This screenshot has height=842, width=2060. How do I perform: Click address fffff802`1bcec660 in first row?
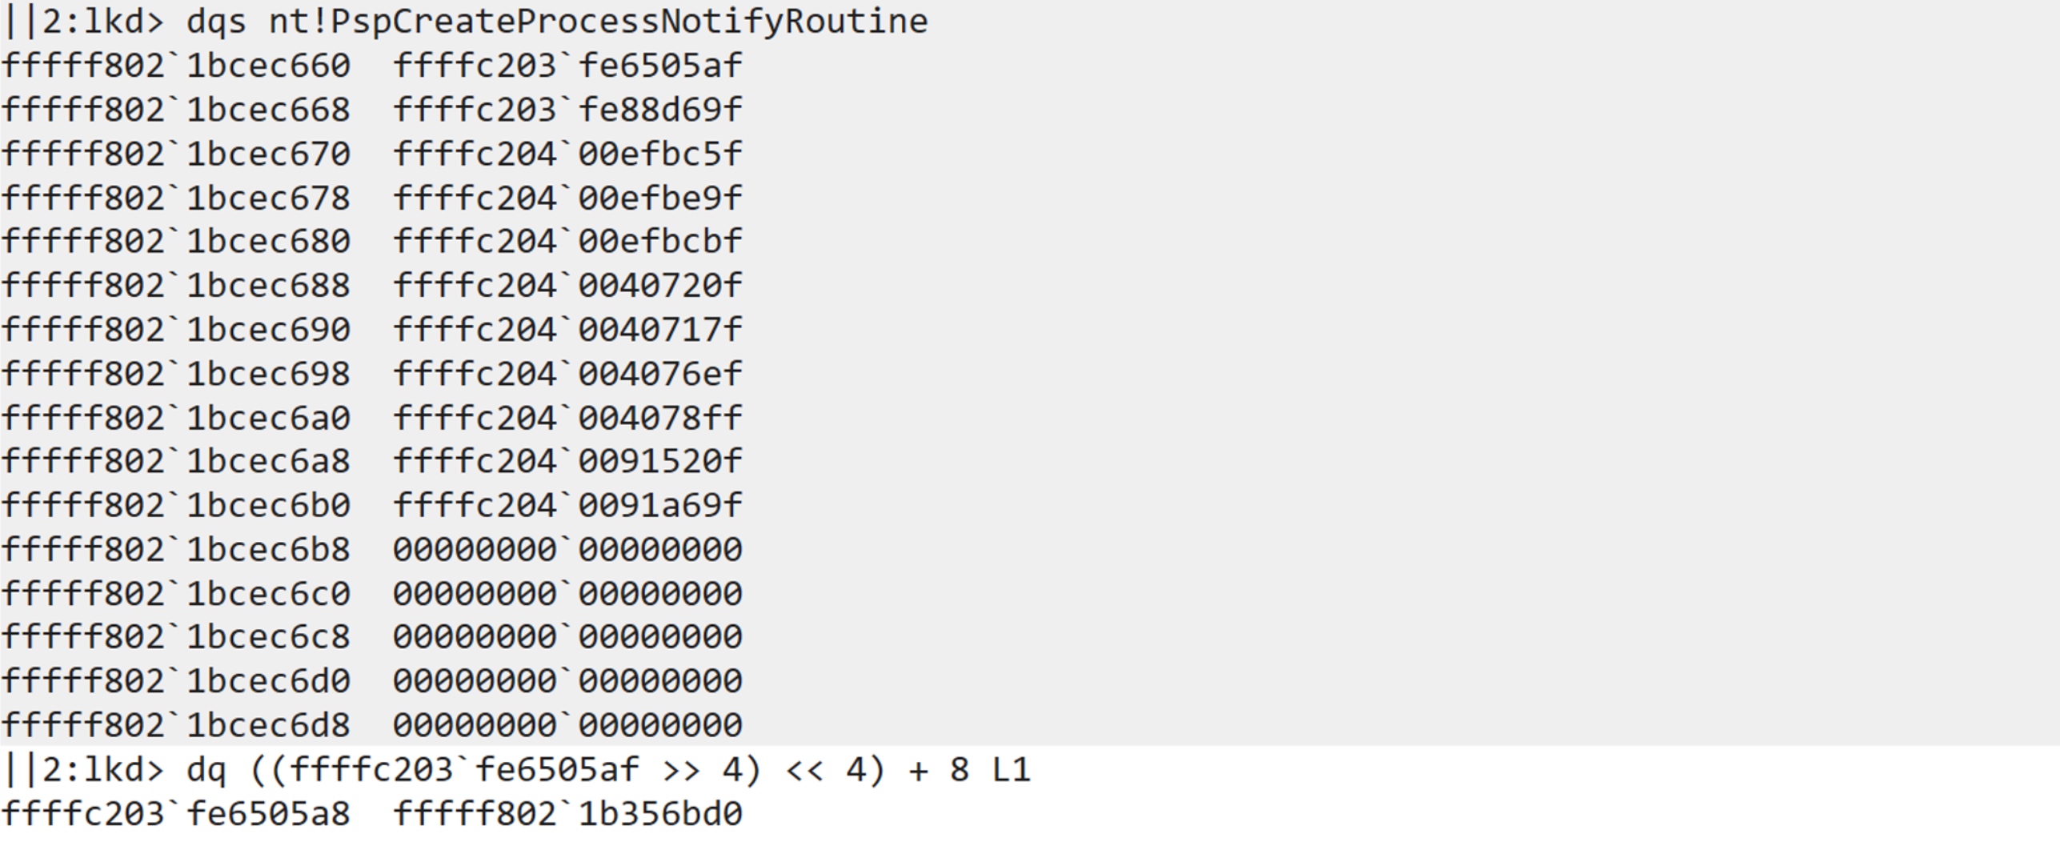[x=176, y=66]
